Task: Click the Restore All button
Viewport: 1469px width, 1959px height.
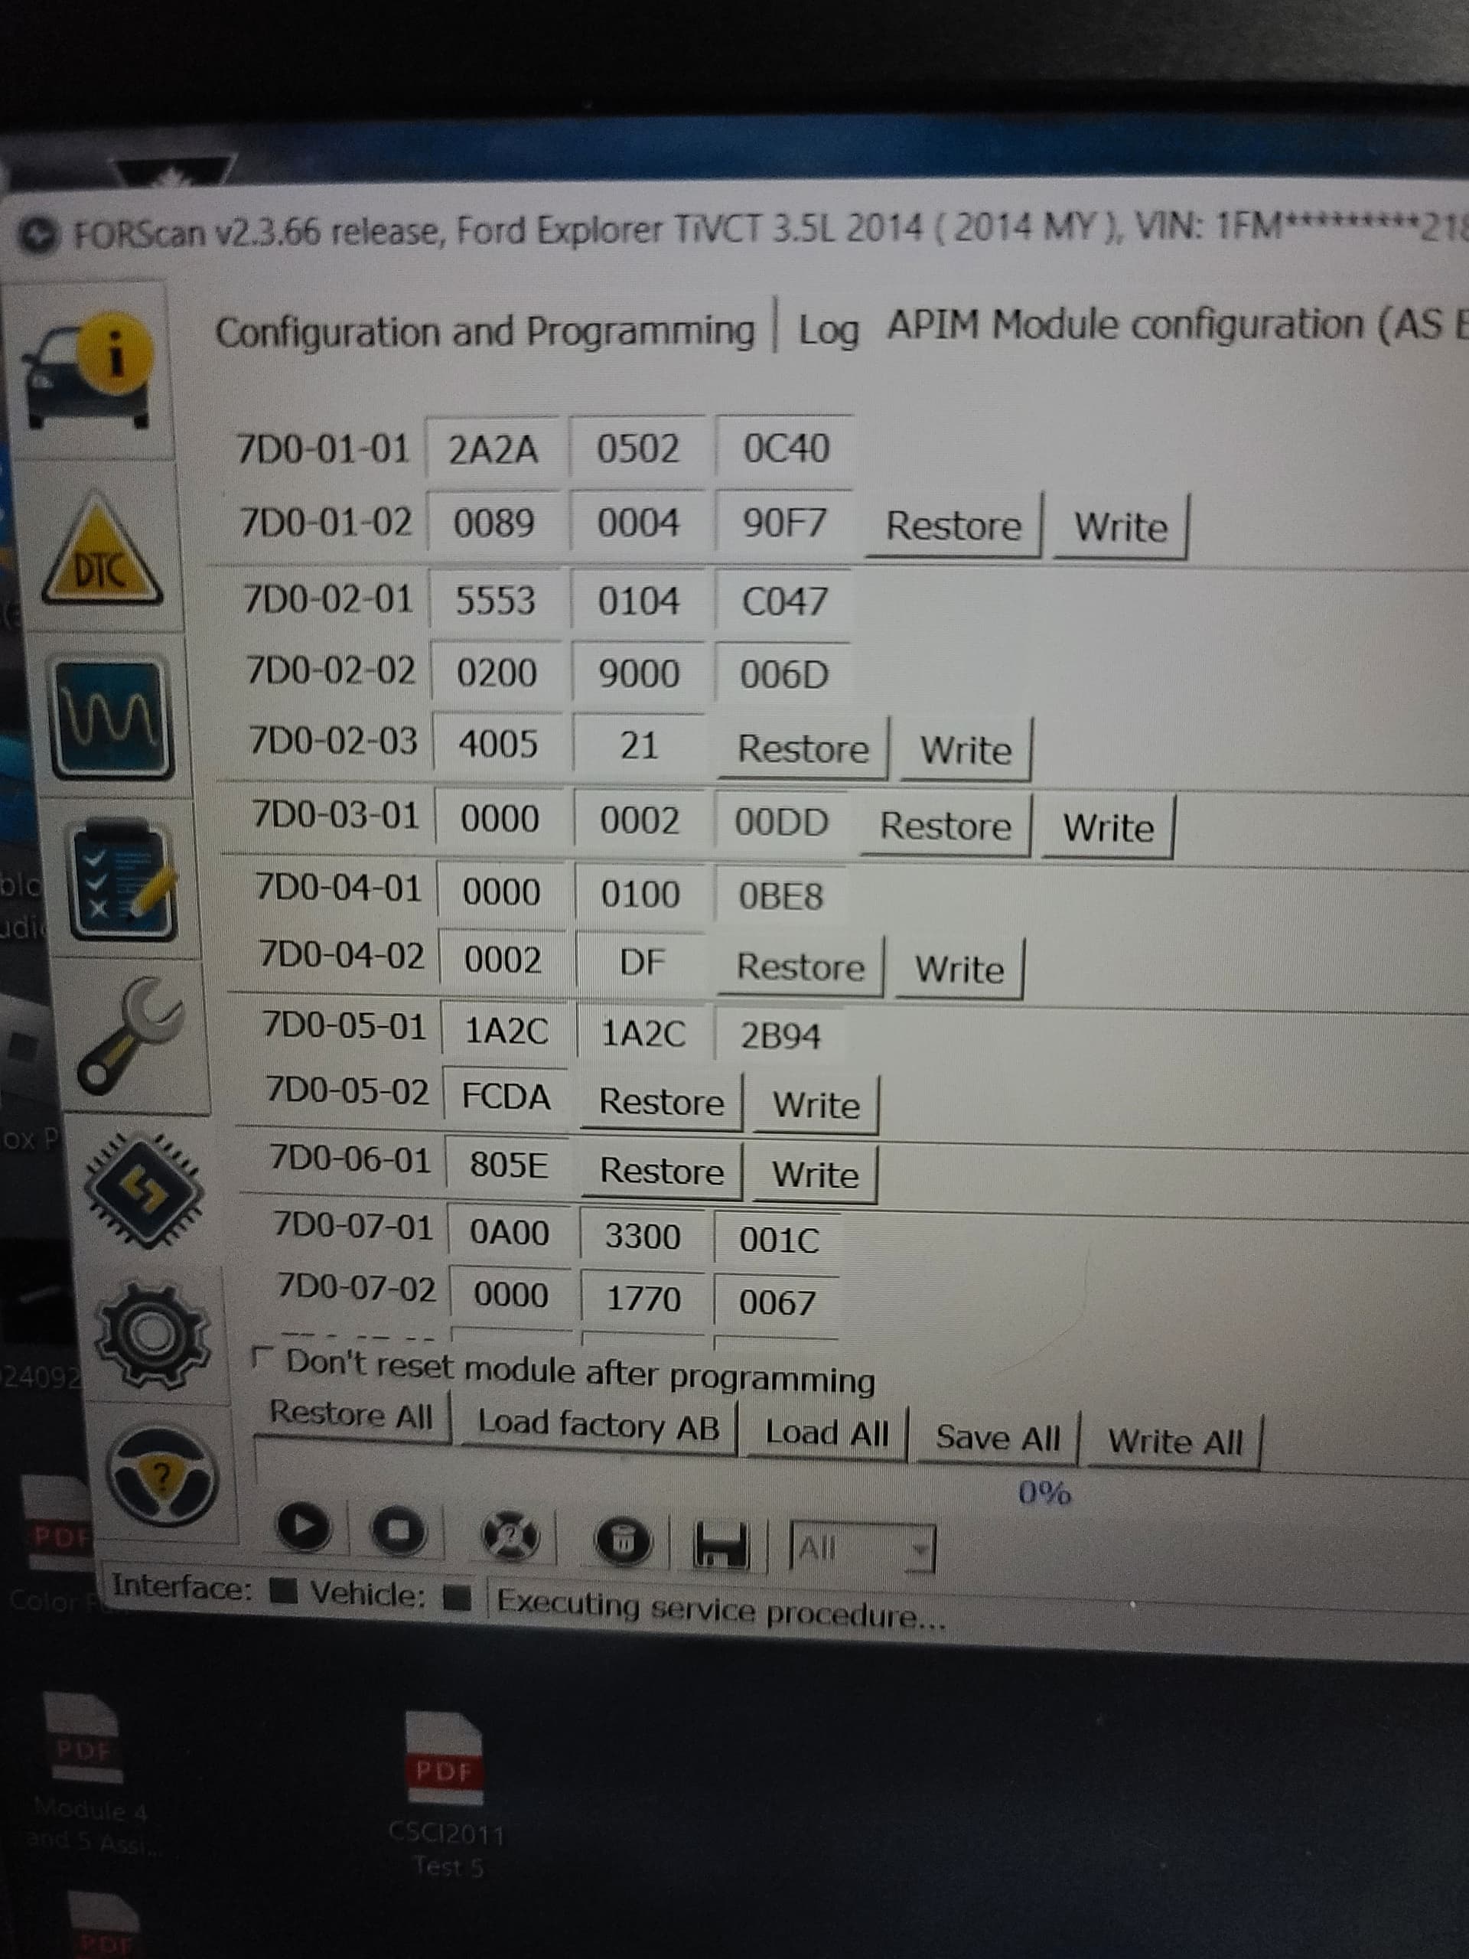Action: click(351, 1413)
